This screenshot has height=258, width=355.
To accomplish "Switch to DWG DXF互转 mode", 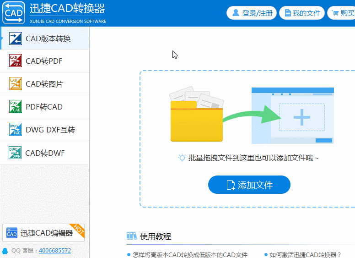I will (45, 129).
